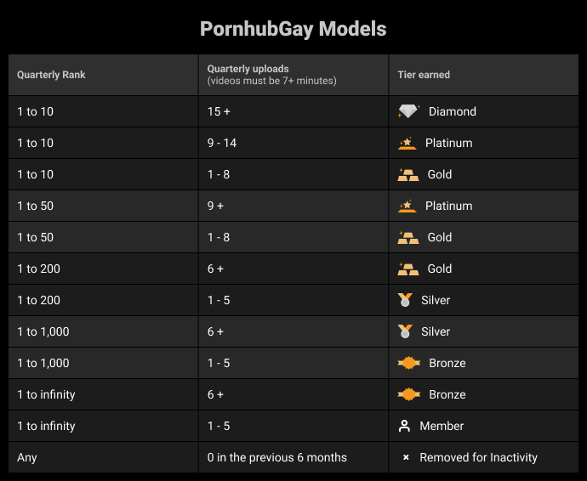This screenshot has height=481, width=587.
Task: Click Bronze badge icon in the 1 to infinity row
Action: 408,394
